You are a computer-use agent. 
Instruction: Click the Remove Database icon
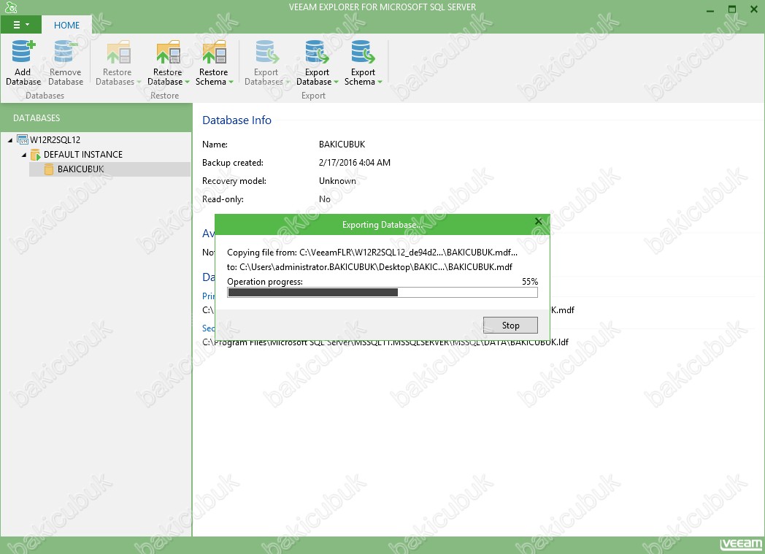click(x=66, y=51)
